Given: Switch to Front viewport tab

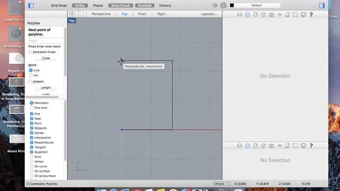Looking at the screenshot, I should click(142, 14).
